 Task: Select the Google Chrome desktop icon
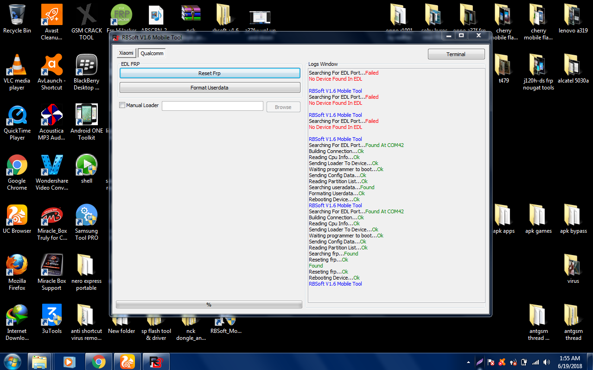[17, 172]
